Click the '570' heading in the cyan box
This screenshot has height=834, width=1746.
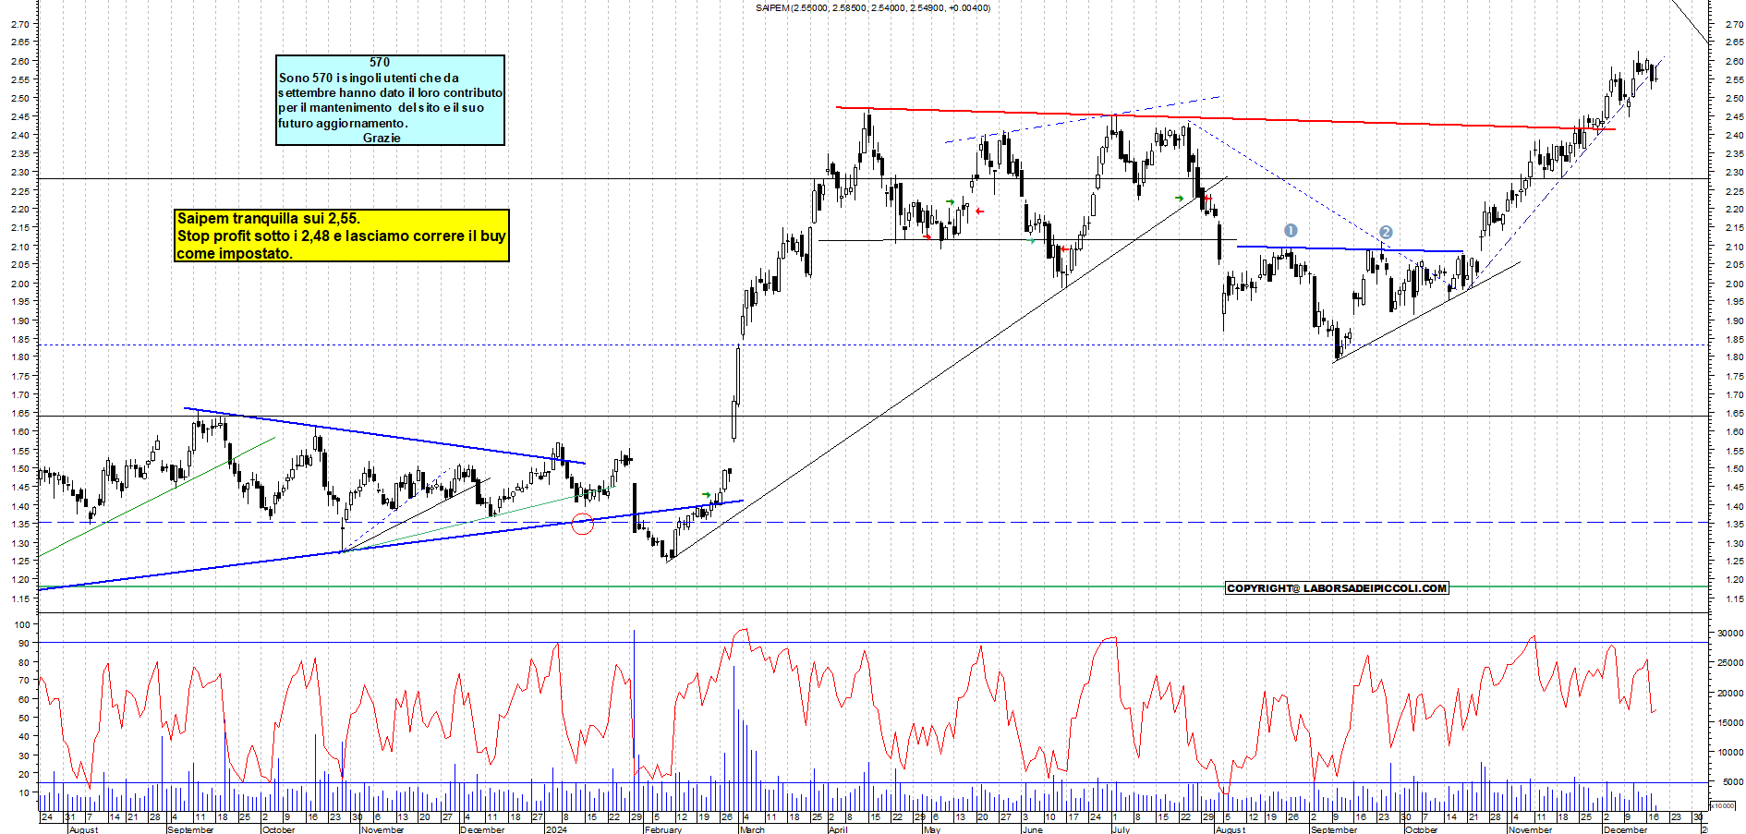tap(380, 63)
